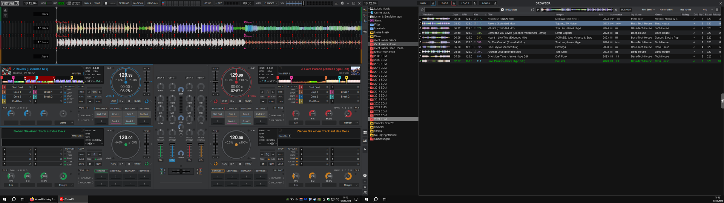
Task: Click the stop button on the Love Parade deck
Action: 240,101
